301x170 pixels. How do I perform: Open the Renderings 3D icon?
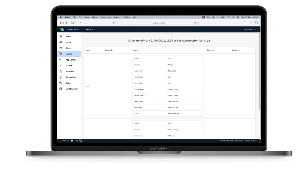[61, 77]
